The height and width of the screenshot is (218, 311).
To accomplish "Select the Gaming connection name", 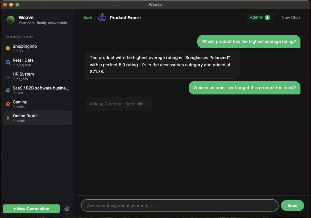I will click(x=20, y=102).
